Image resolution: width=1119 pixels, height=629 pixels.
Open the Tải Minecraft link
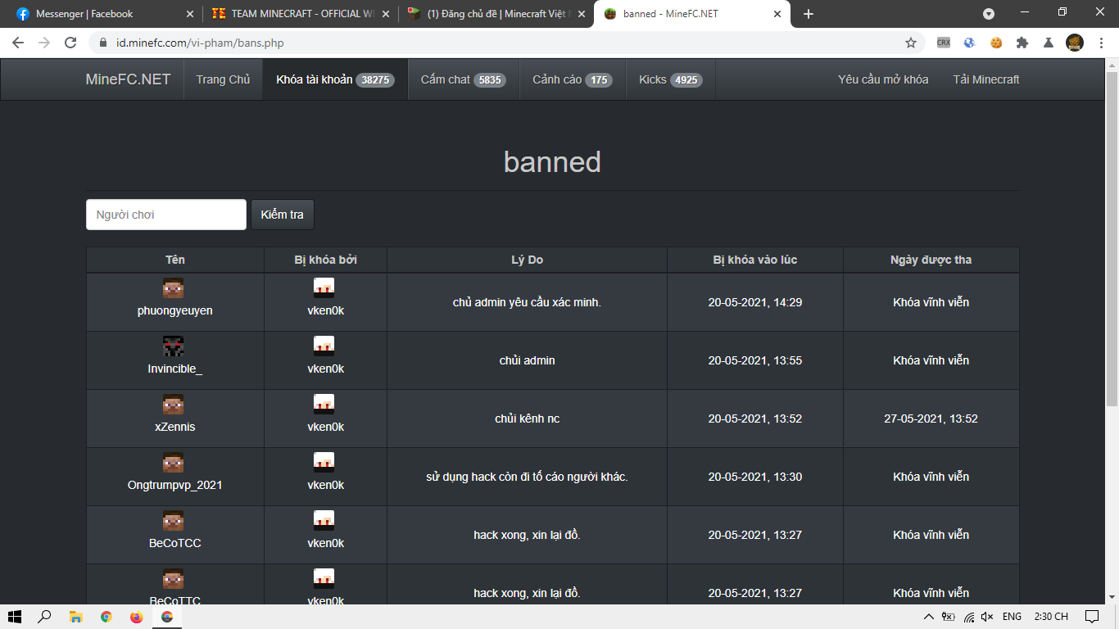point(986,79)
